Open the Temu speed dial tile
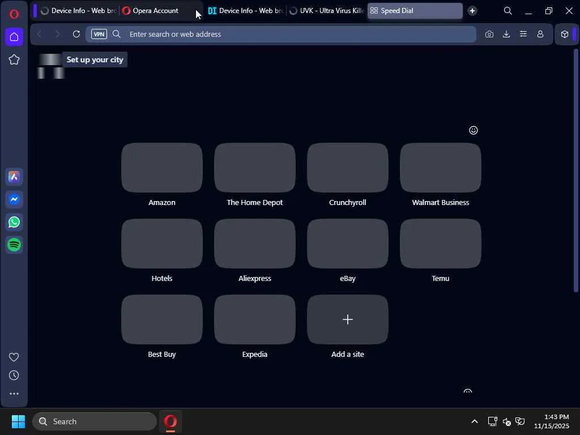This screenshot has width=580, height=435. pos(440,244)
